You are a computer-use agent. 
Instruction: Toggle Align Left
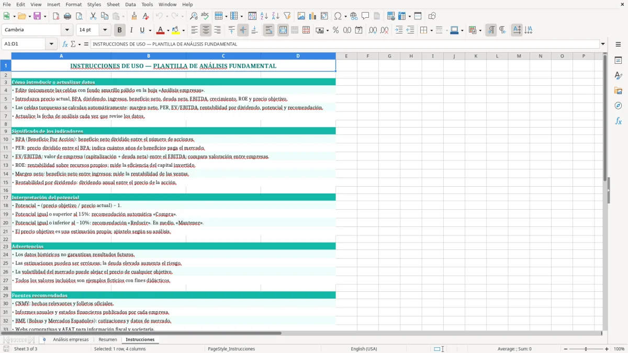[194, 30]
